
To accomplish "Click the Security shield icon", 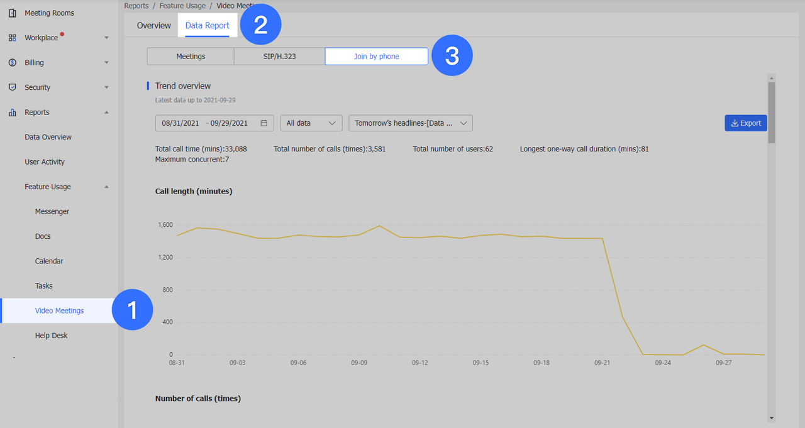I will (13, 87).
